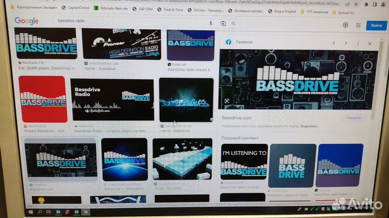Show next image in preview panel
389x218 pixels.
(x=346, y=43)
